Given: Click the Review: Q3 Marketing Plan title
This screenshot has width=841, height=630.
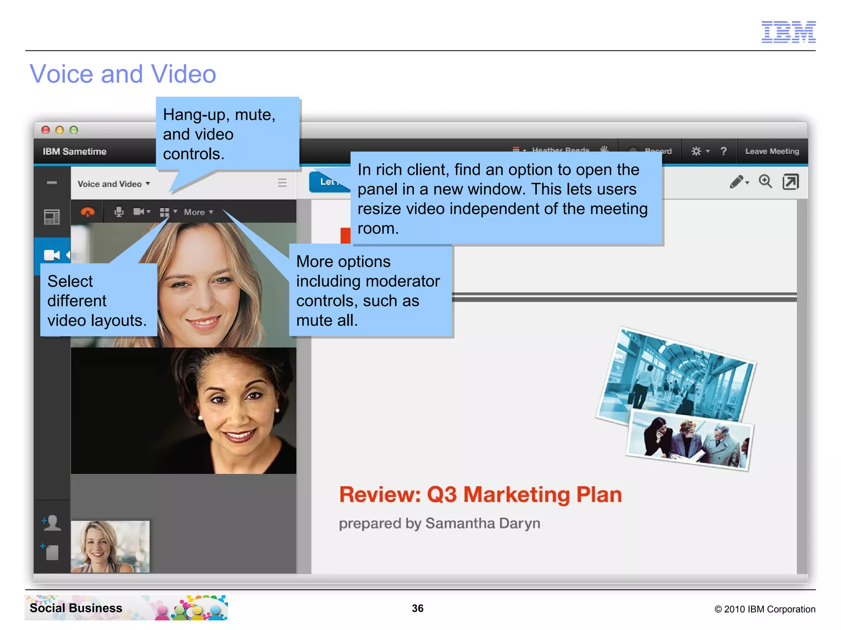Looking at the screenshot, I should pyautogui.click(x=480, y=495).
